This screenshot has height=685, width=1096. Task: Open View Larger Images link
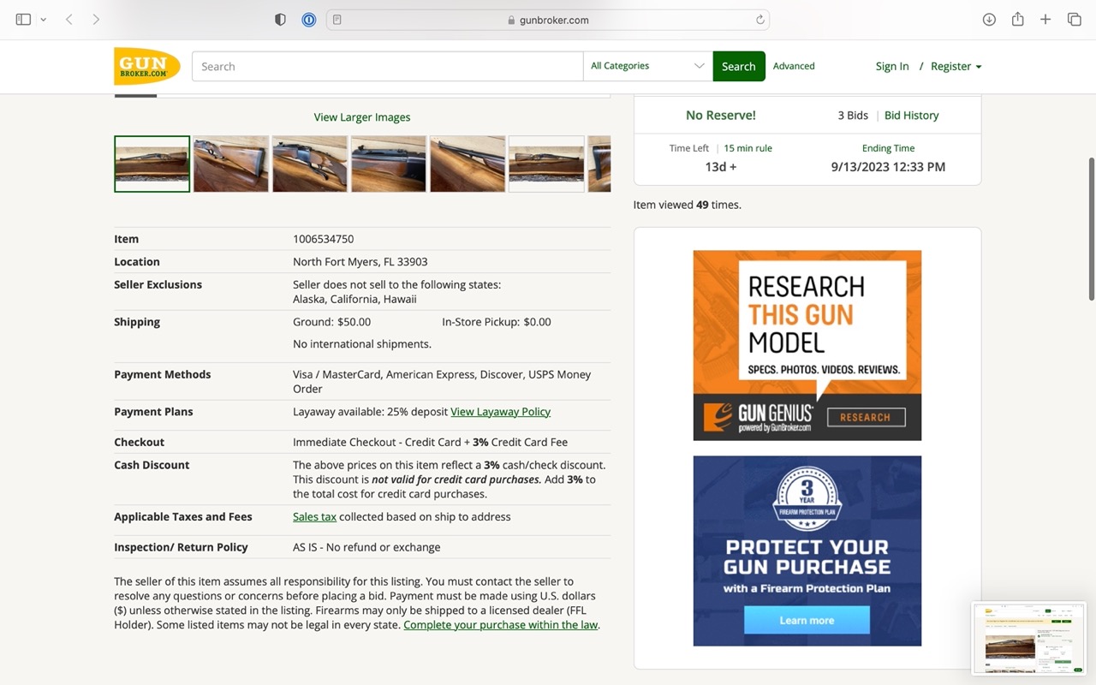coord(362,117)
